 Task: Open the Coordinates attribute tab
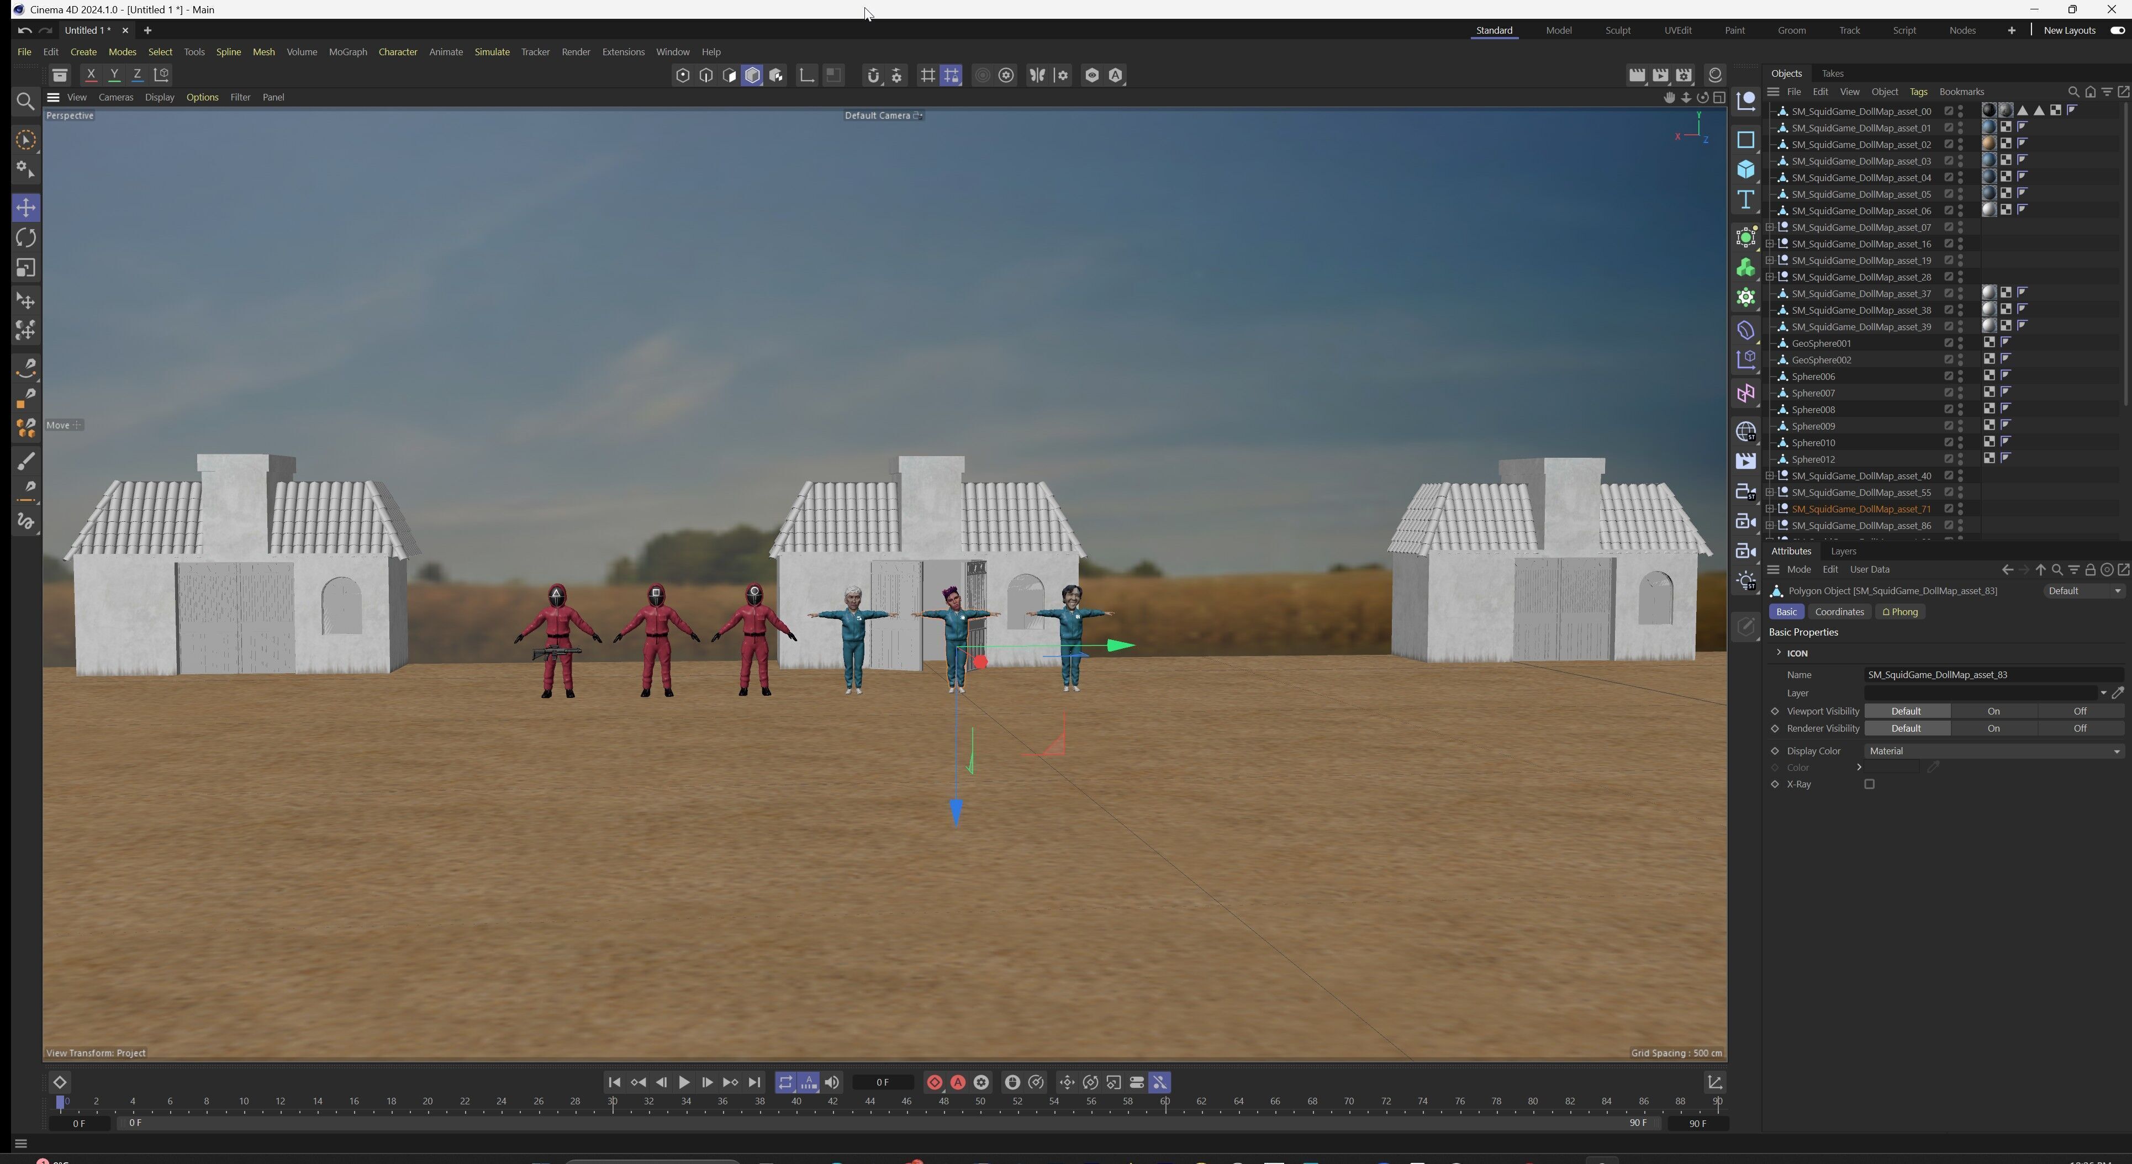(1839, 612)
